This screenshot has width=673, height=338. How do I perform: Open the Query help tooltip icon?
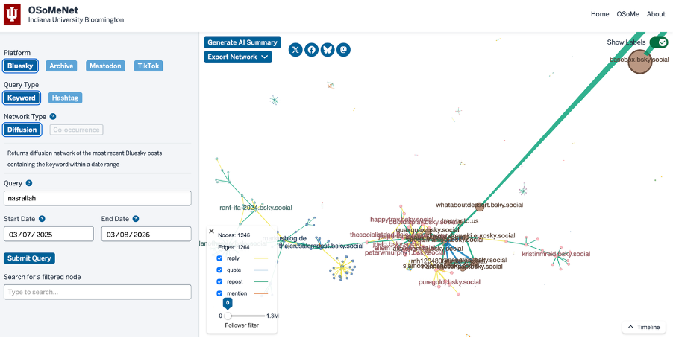29,183
